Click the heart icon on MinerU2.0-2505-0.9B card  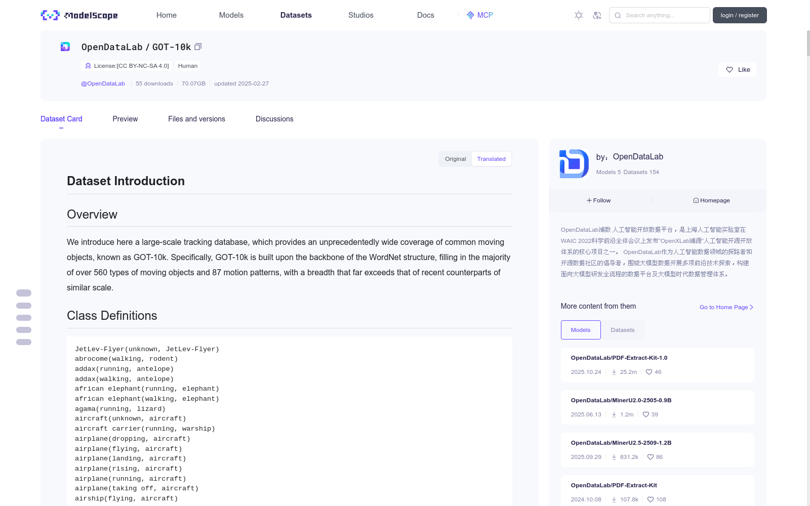[646, 414]
